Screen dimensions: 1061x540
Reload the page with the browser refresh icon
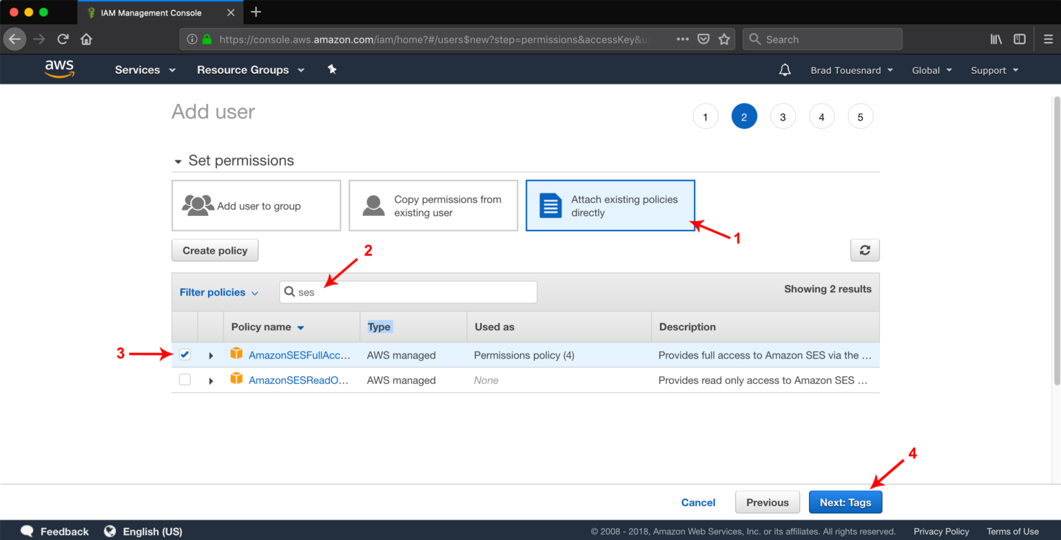coord(63,39)
